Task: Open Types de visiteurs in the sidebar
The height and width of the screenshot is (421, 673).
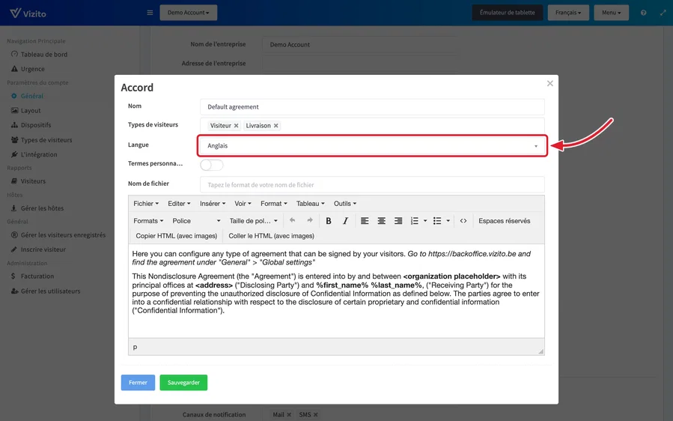Action: (x=42, y=140)
